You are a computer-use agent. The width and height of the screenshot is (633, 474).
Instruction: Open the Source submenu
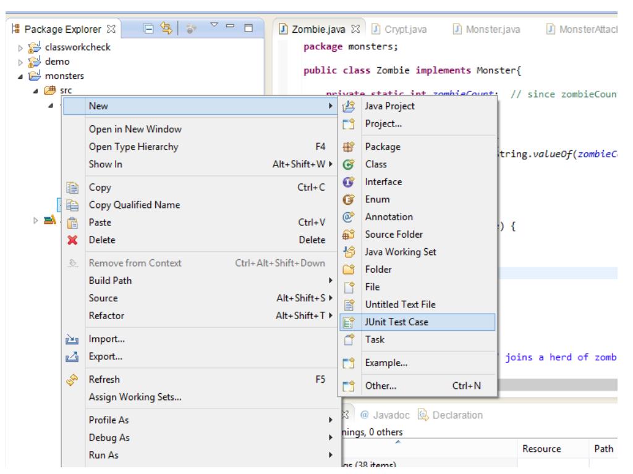[200, 298]
